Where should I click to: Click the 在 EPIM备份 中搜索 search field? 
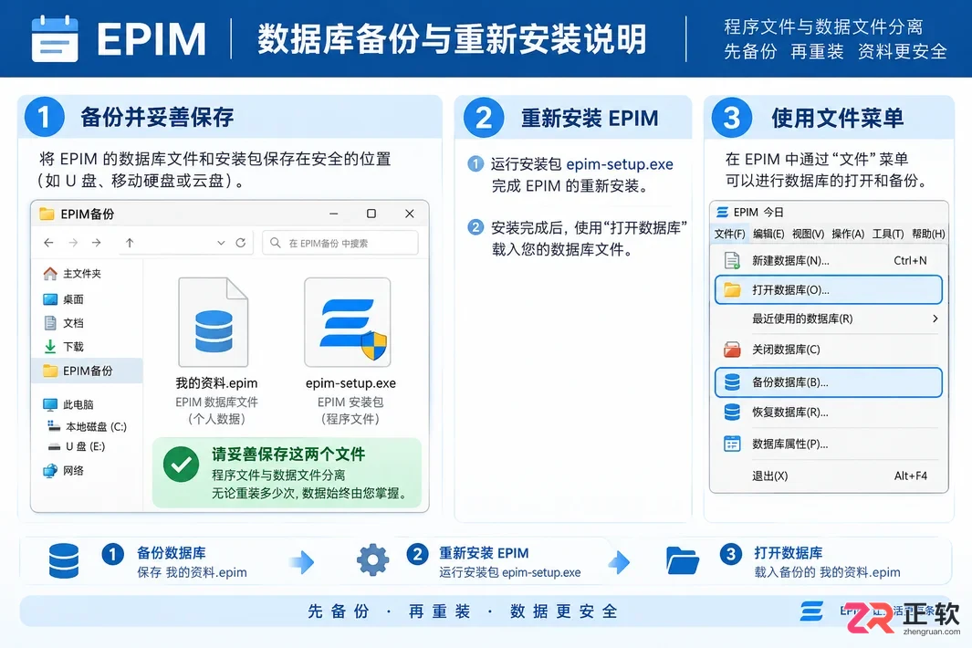pos(340,243)
